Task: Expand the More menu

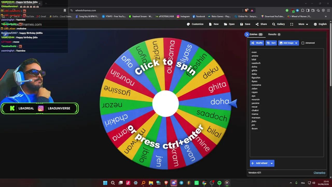Action: tap(303, 24)
